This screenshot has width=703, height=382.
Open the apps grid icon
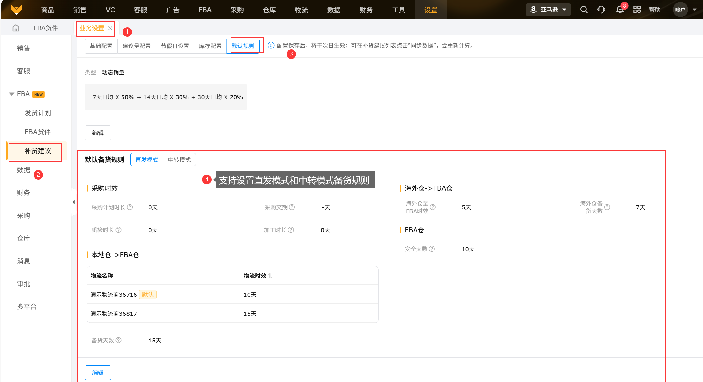[x=637, y=10]
